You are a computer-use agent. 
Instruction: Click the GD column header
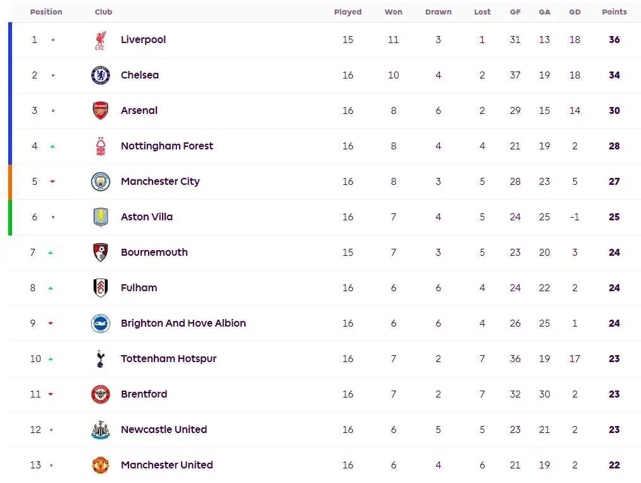click(575, 12)
